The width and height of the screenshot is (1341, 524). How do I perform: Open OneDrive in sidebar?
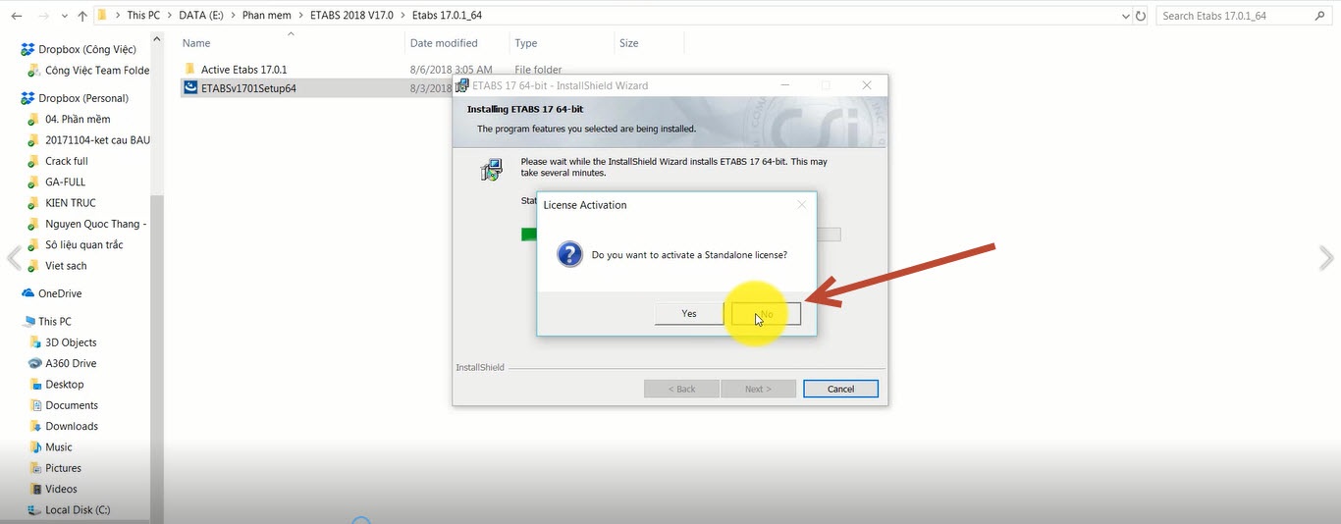[60, 293]
